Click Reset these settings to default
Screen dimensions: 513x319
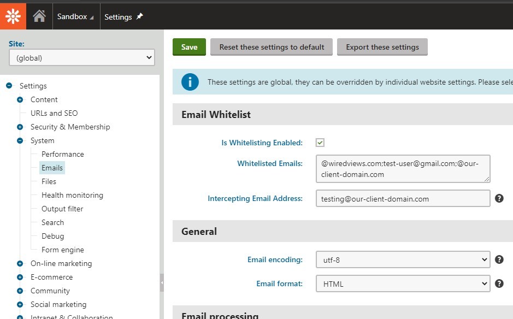tap(272, 47)
